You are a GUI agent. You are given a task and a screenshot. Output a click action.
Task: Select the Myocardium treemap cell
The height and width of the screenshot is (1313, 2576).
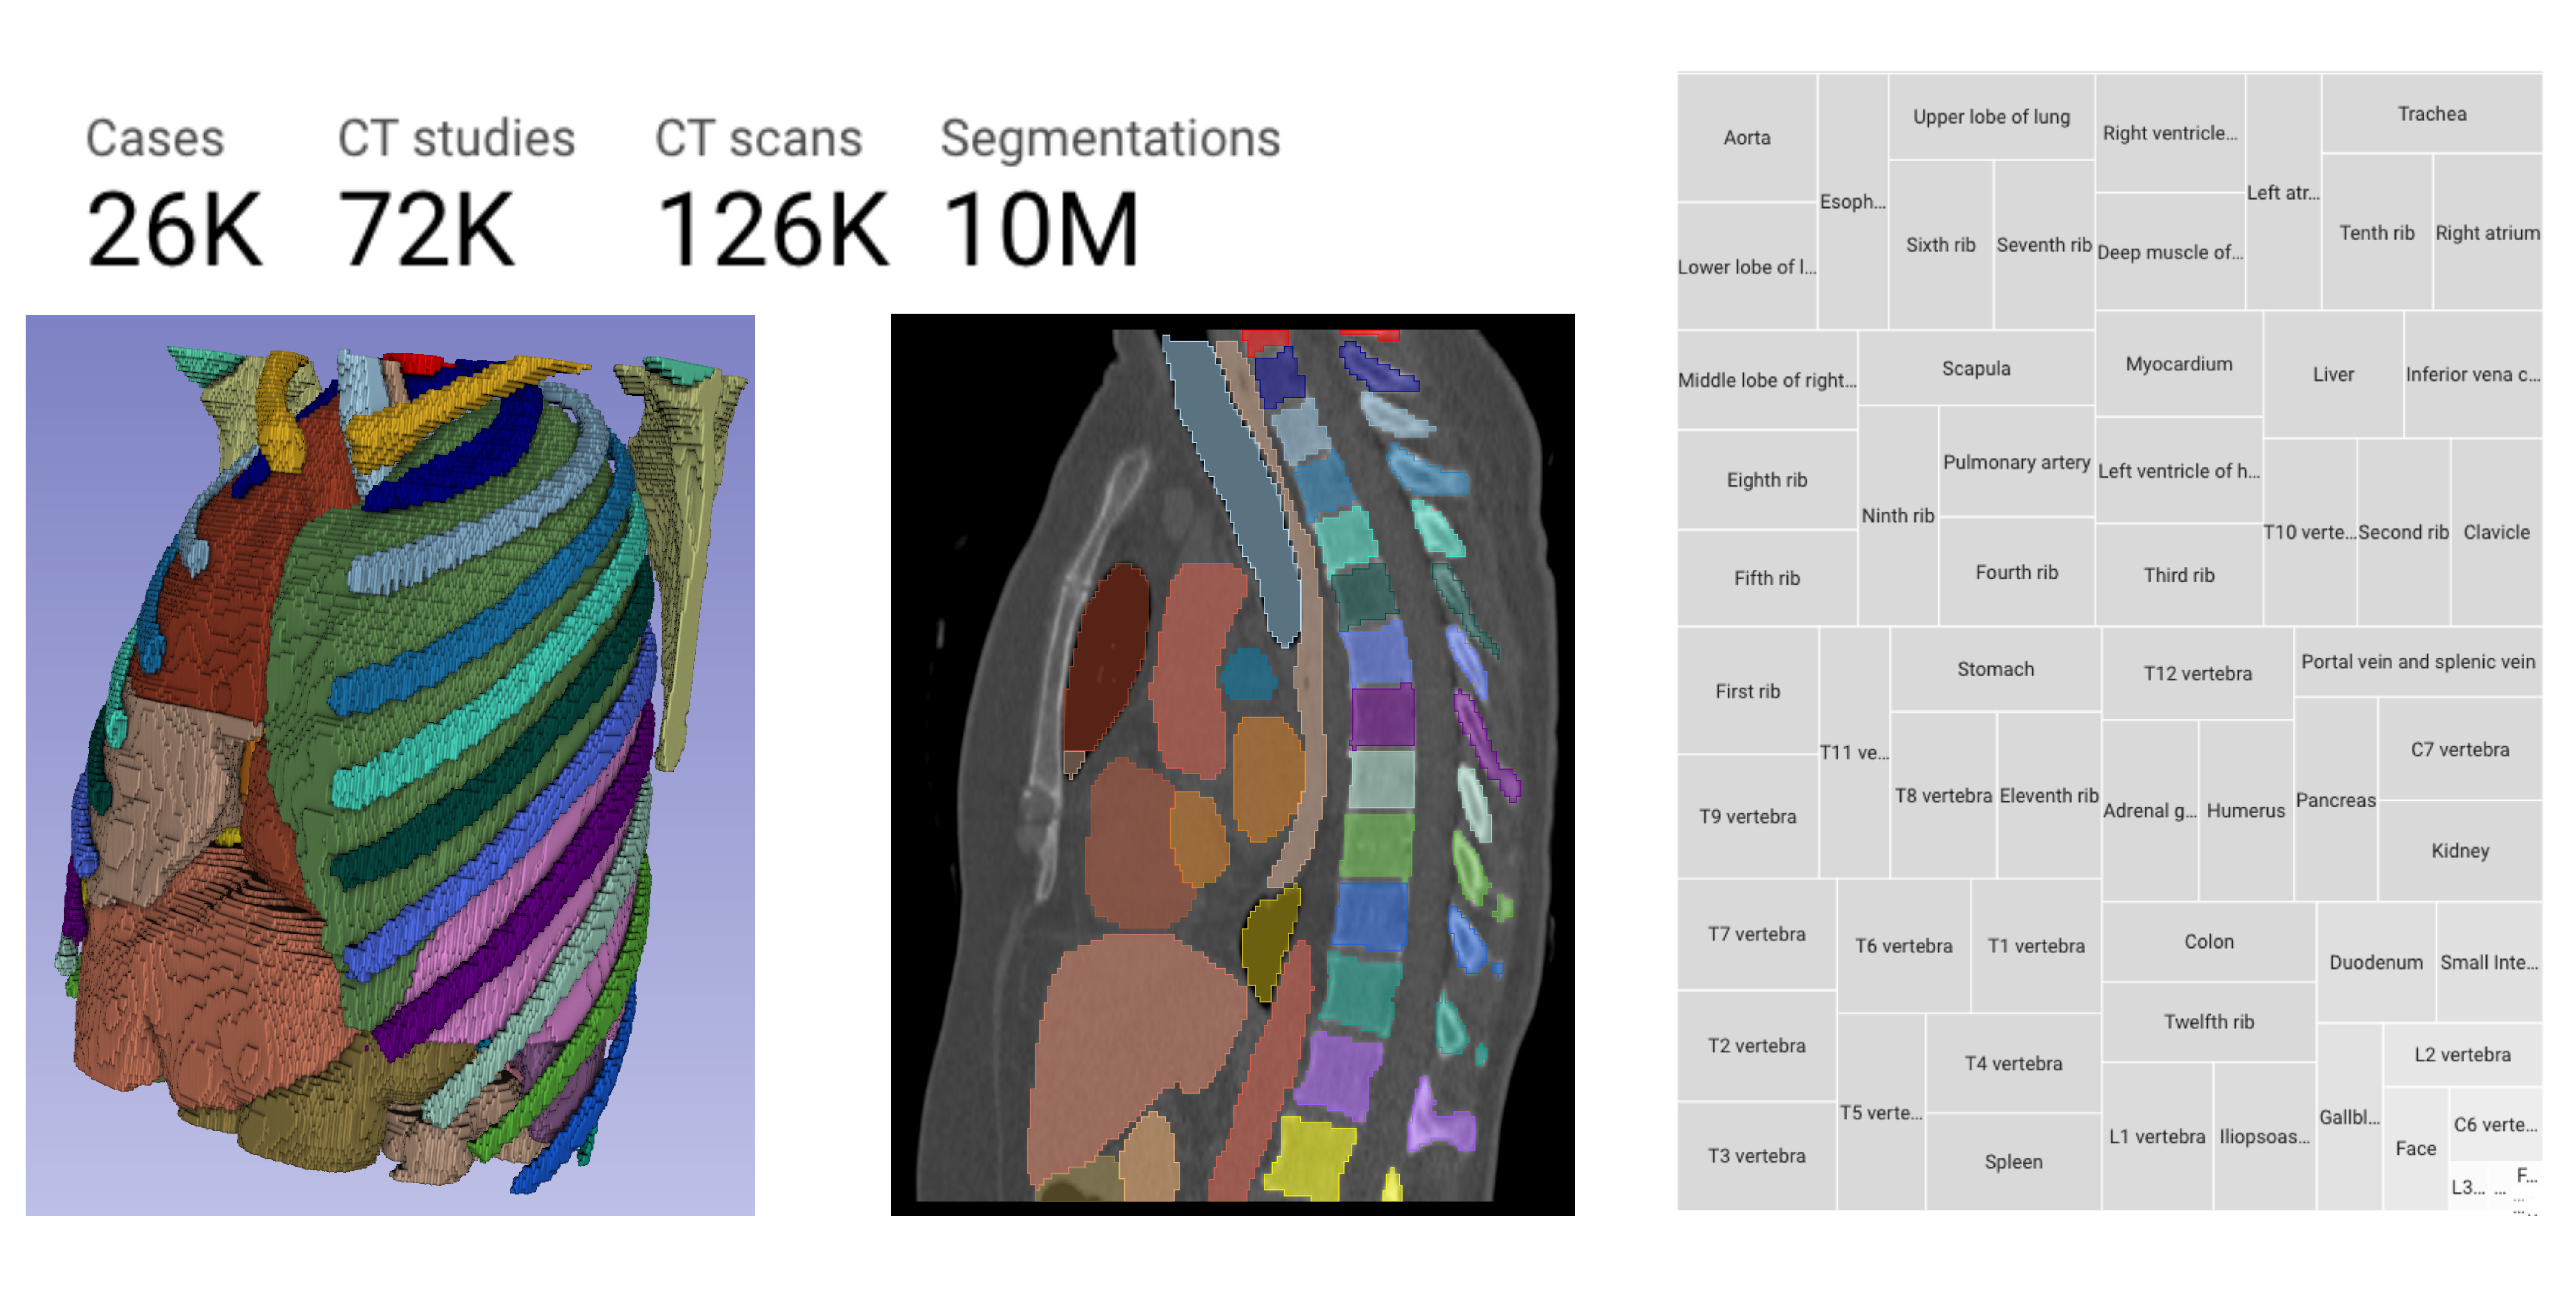pos(2178,364)
